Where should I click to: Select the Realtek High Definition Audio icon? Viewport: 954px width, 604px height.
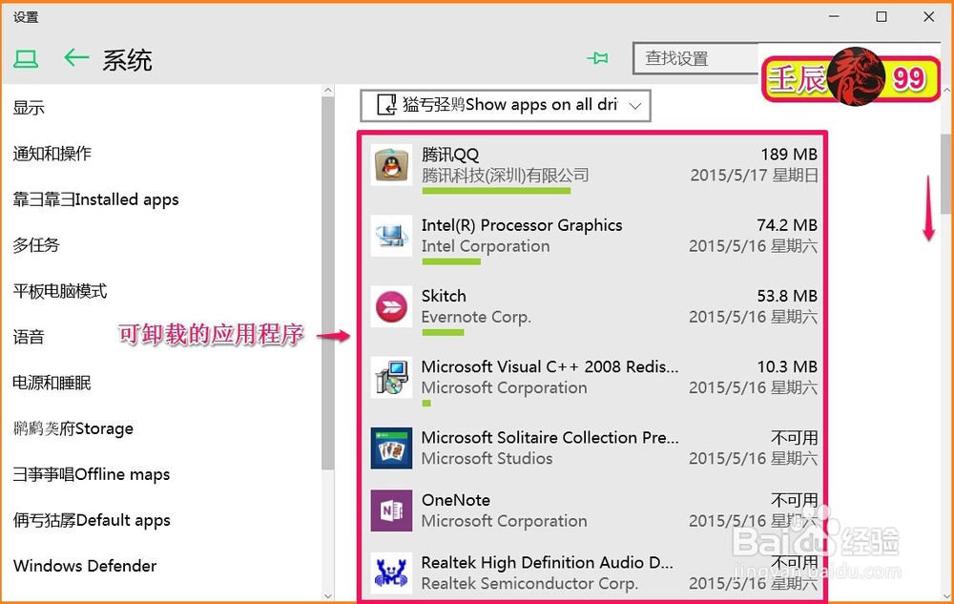coord(391,572)
